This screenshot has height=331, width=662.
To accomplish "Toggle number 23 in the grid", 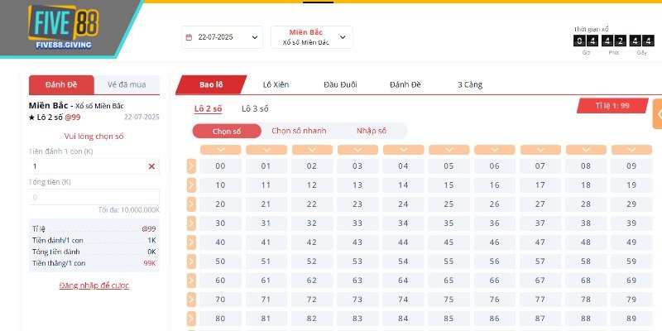I will point(357,204).
